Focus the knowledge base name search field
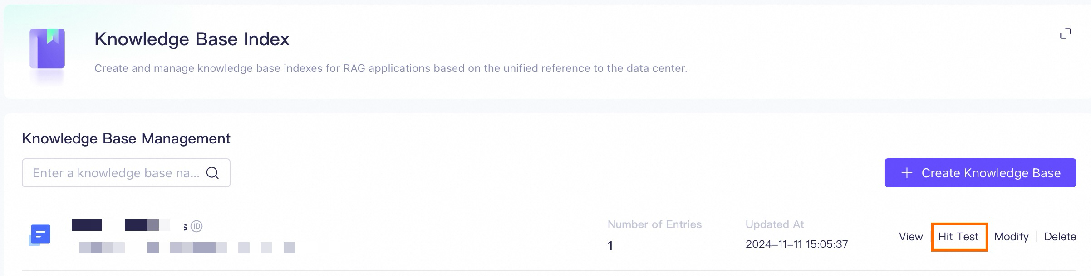This screenshot has width=1091, height=276. point(116,173)
